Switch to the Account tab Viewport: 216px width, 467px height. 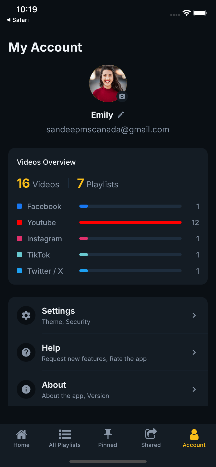(194, 439)
